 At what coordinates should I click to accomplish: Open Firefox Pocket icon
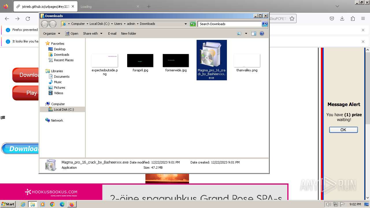(332, 18)
